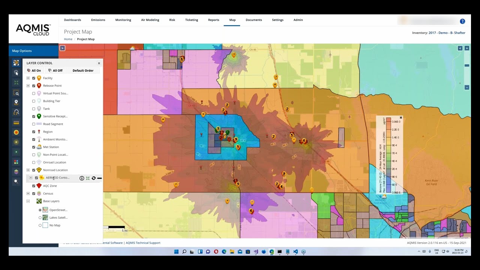
Task: Zoom to the AERMOD Contour layer extent
Action: (x=88, y=178)
